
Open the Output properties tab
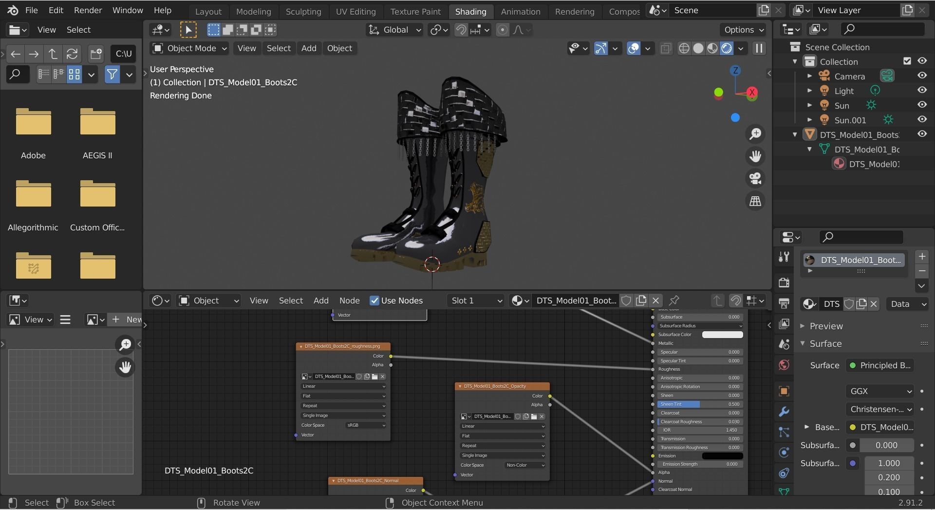point(784,303)
